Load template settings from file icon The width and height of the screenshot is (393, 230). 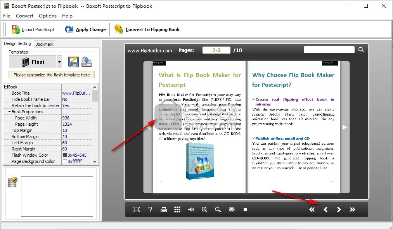pyautogui.click(x=87, y=62)
